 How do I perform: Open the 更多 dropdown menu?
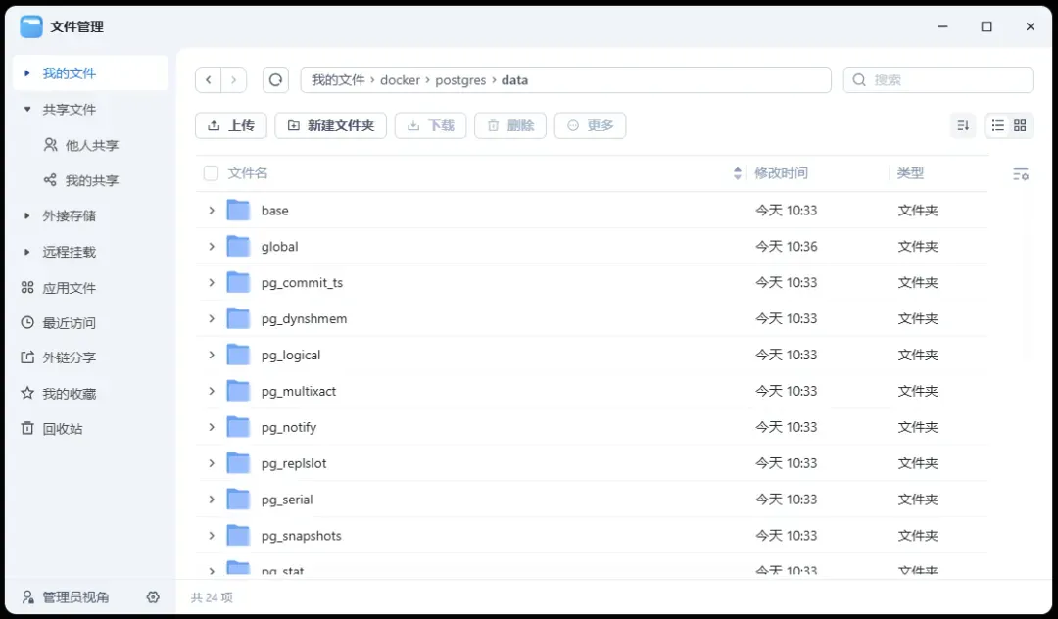590,125
